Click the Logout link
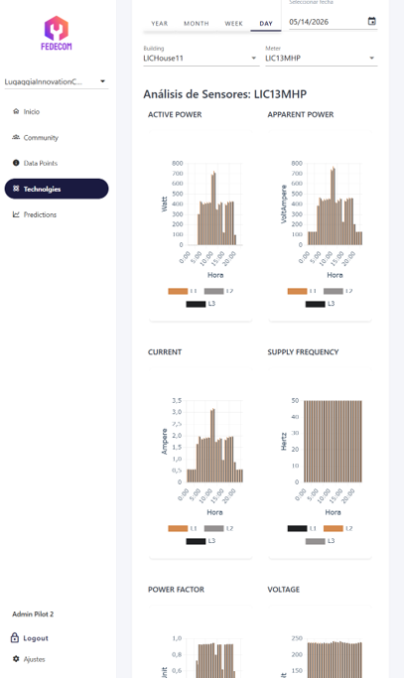This screenshot has height=678, width=404. pyautogui.click(x=36, y=638)
